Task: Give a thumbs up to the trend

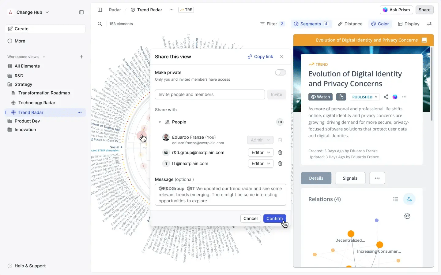Action: tap(341, 97)
